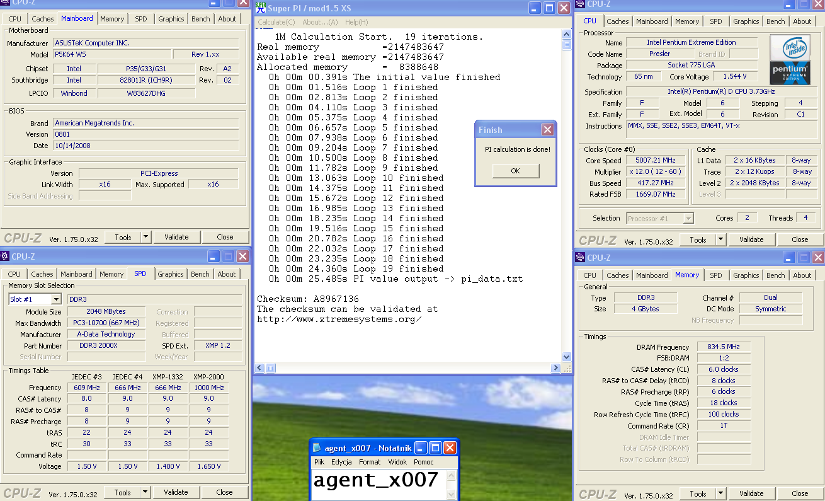
Task: Open Help(H) menu in Super PI
Action: (356, 22)
